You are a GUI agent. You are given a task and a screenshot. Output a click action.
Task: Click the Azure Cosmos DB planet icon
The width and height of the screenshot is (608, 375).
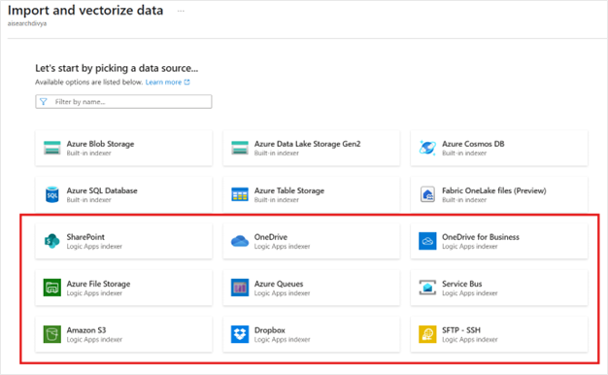point(427,148)
